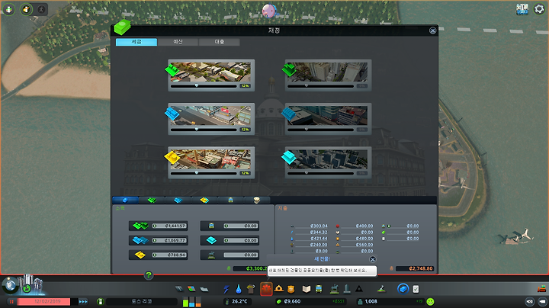Open the Fire department menu
The image size is (549, 308).
click(279, 289)
